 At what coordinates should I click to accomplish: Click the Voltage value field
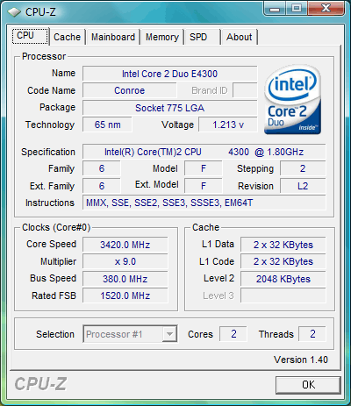(228, 125)
